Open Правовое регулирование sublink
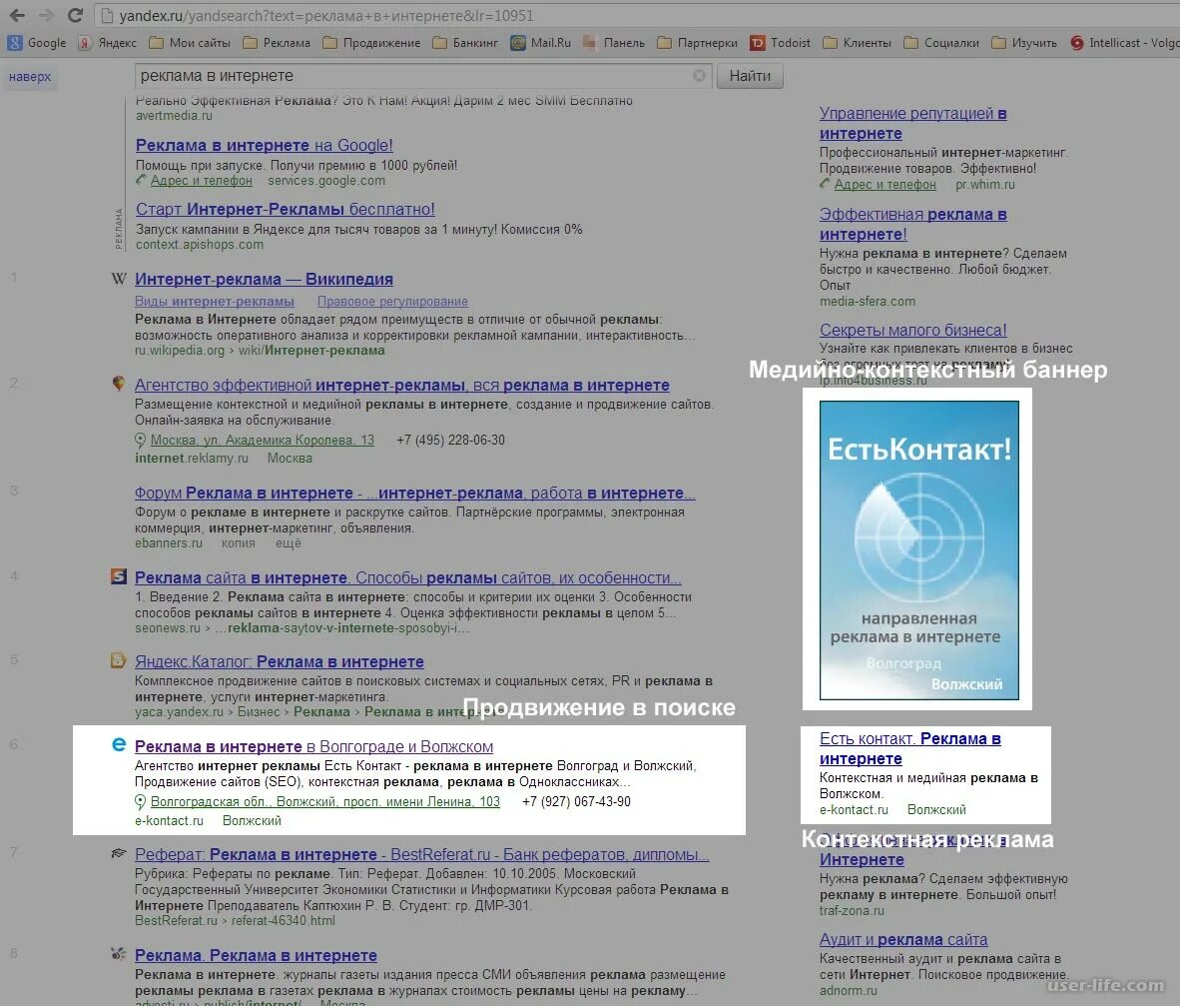The width and height of the screenshot is (1180, 1006). pos(392,301)
